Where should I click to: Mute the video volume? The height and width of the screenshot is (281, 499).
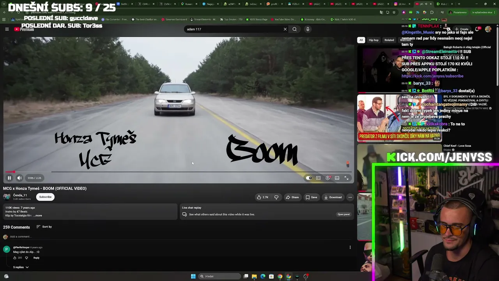tap(19, 178)
